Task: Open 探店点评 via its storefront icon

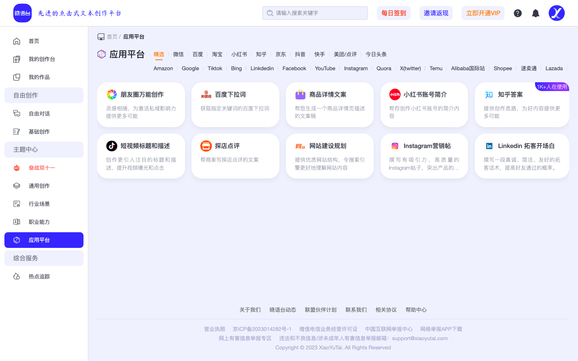Action: click(x=206, y=146)
